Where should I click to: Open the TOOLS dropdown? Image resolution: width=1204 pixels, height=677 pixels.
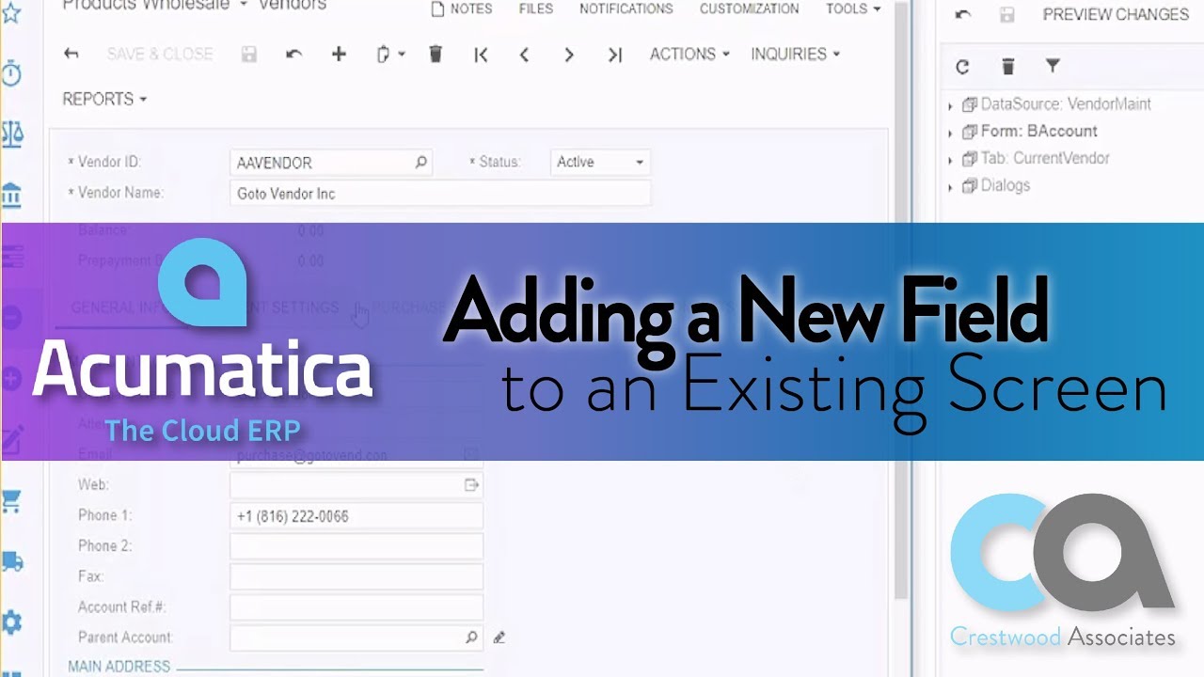[x=853, y=8]
